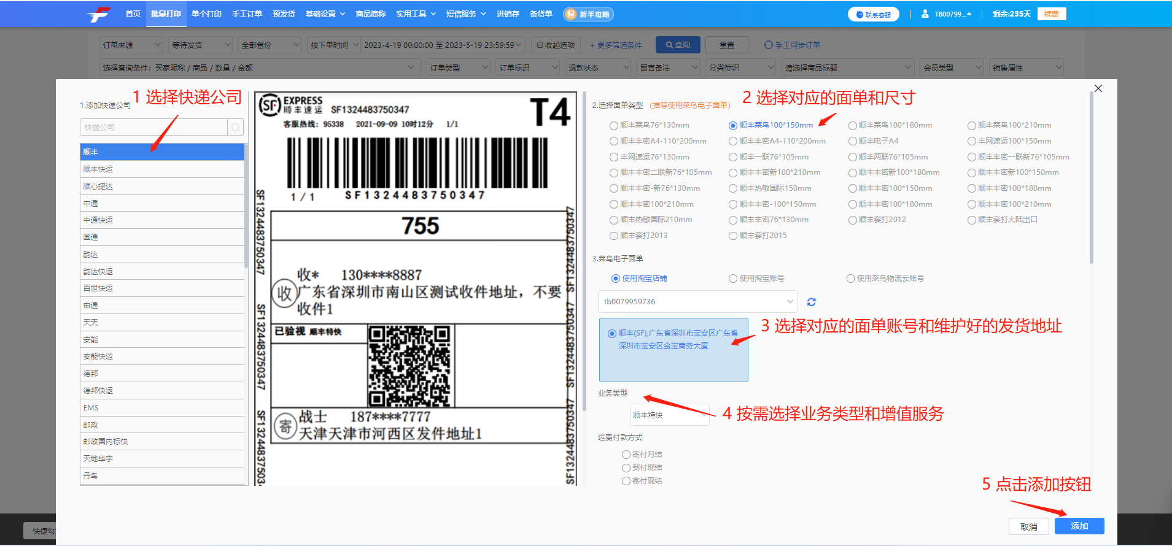Viewport: 1172px width, 546px height.
Task: Select 圆通 in the courier list
Action: tap(162, 237)
